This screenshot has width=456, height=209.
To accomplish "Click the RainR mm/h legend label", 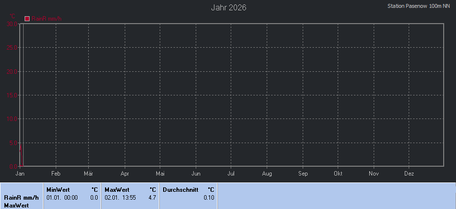I will (46, 19).
